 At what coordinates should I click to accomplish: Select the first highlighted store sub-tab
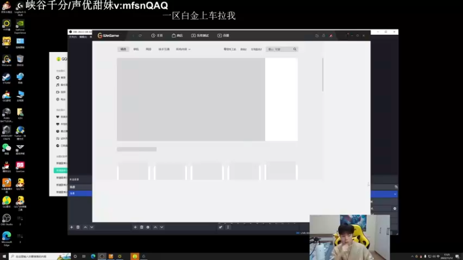pyautogui.click(x=123, y=49)
